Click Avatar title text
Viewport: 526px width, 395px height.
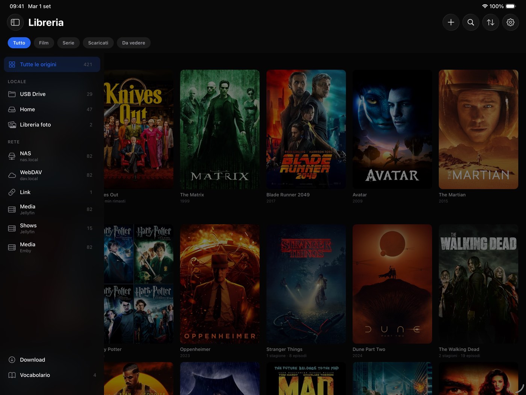360,195
